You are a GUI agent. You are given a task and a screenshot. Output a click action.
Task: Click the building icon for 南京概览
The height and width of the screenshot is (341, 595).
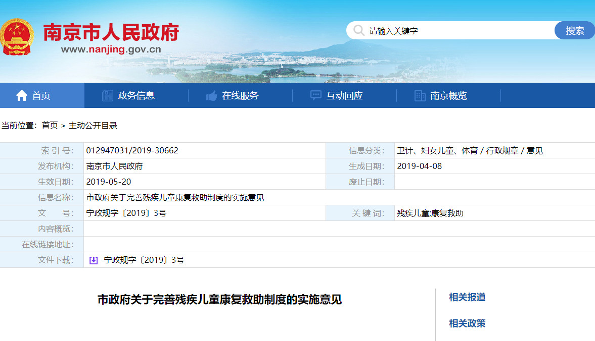[x=420, y=96]
